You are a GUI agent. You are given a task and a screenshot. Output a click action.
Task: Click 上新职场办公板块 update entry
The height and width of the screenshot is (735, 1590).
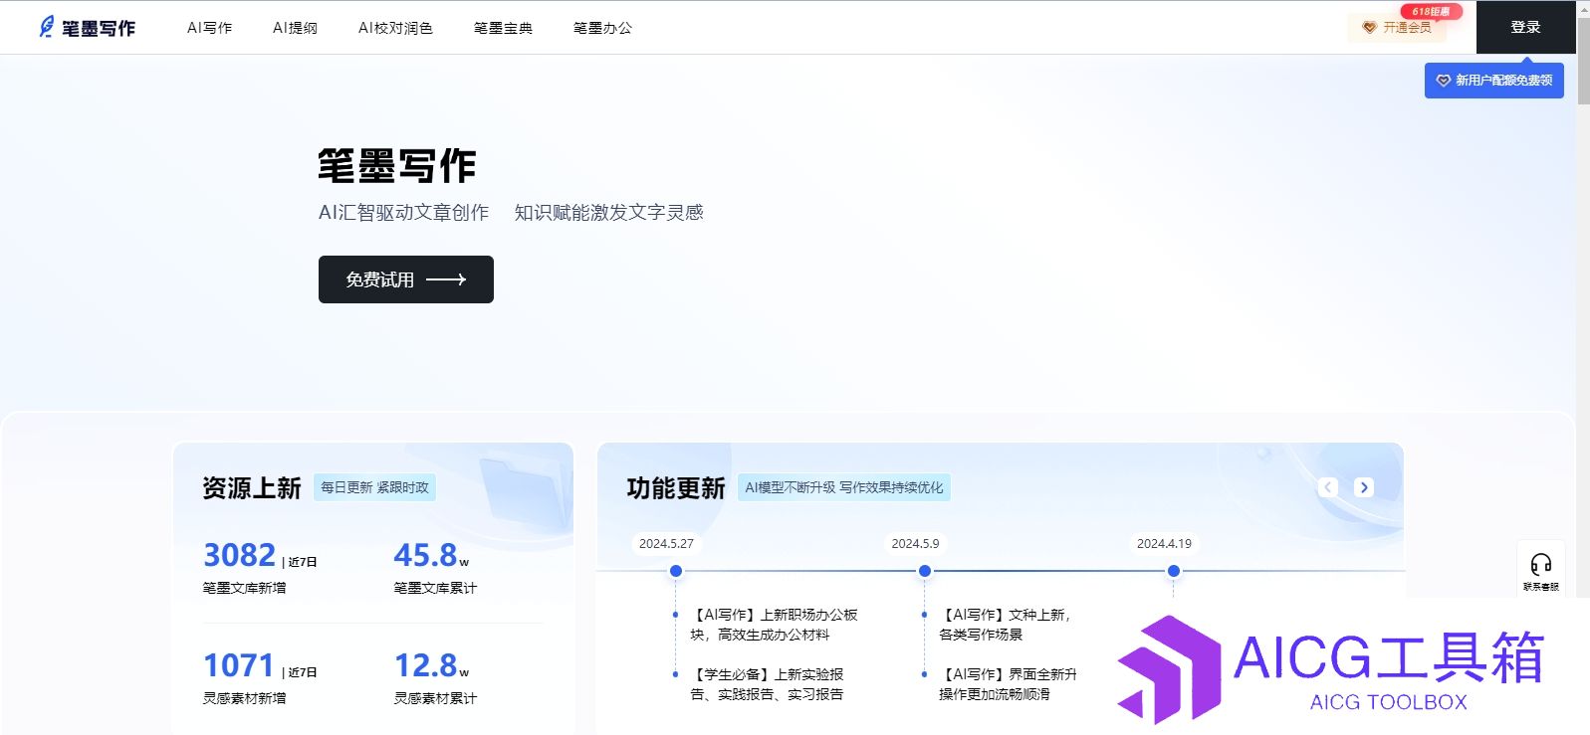(774, 625)
